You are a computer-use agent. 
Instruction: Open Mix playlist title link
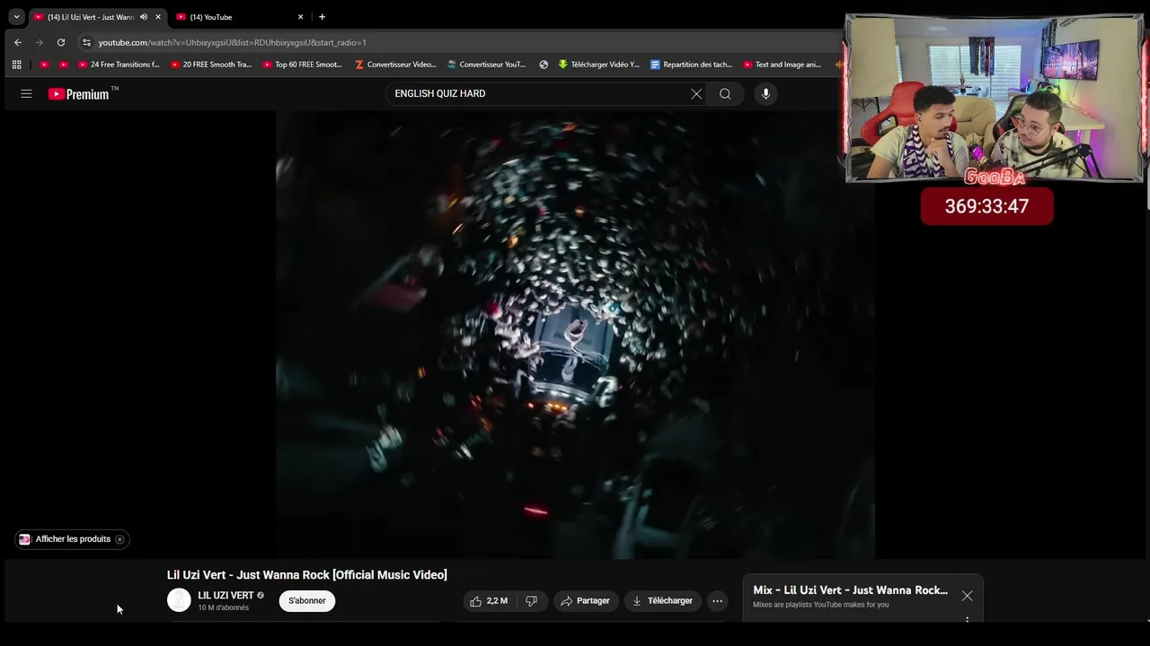pyautogui.click(x=850, y=589)
